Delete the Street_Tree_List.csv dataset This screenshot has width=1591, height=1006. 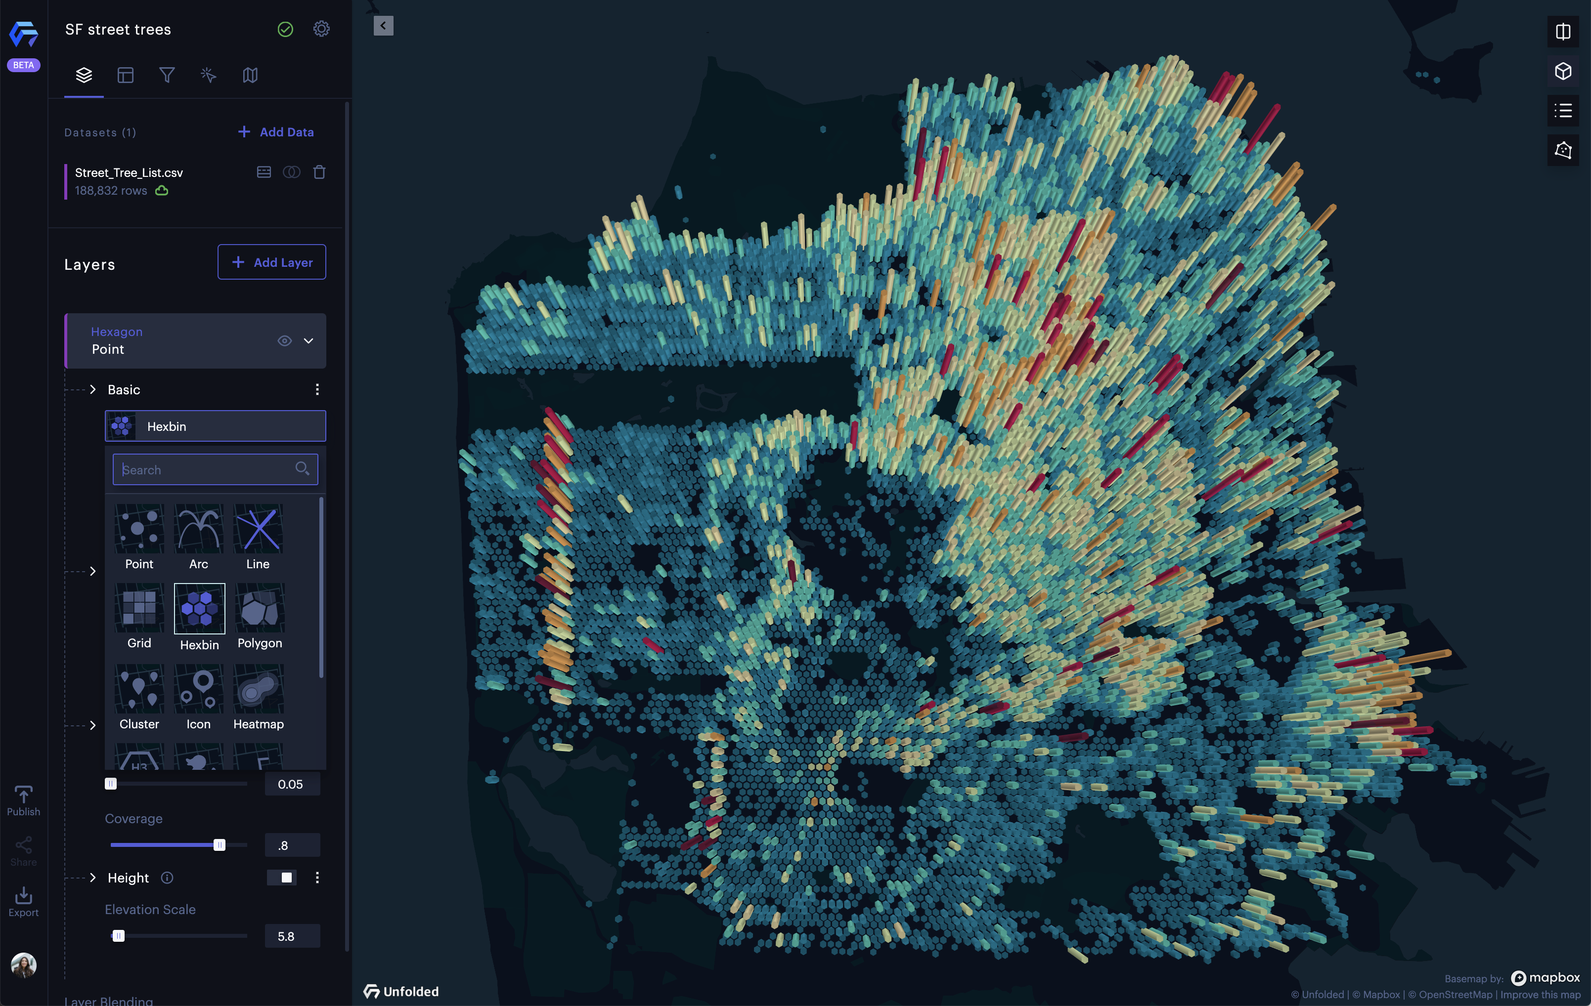pyautogui.click(x=319, y=172)
